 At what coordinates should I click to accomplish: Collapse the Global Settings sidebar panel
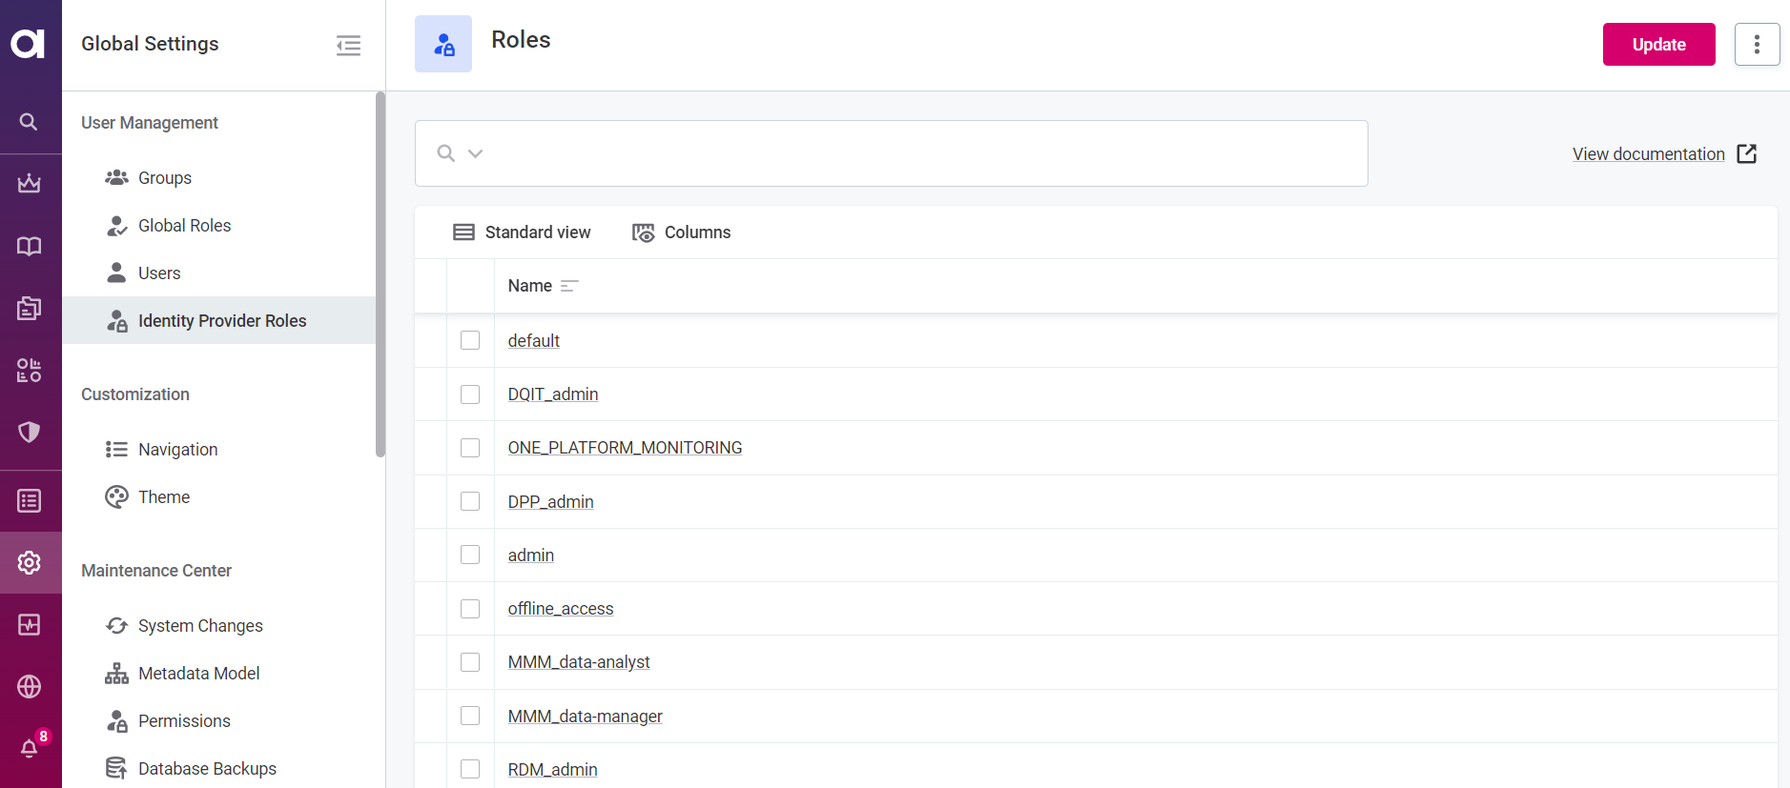(x=348, y=45)
